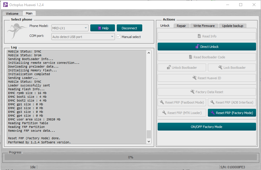This screenshot has height=170, width=261.
Task: Click log line 'Downloading preloader data...'
Action: (33, 66)
